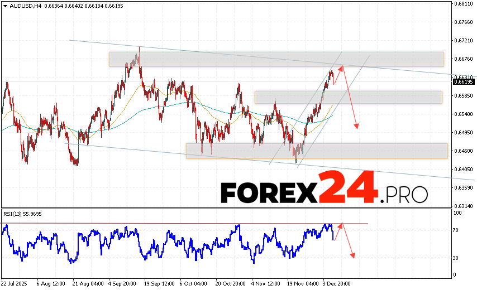This screenshot has height=290, width=477.
Task: Click the RSI level 30 axis label
Action: 456,258
